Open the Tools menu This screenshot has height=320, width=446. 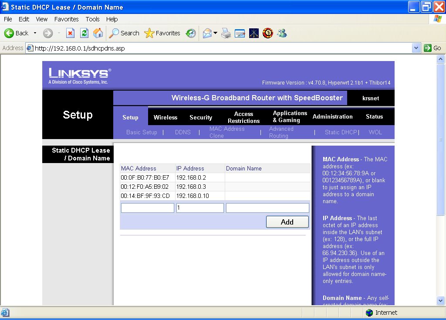pyautogui.click(x=92, y=19)
